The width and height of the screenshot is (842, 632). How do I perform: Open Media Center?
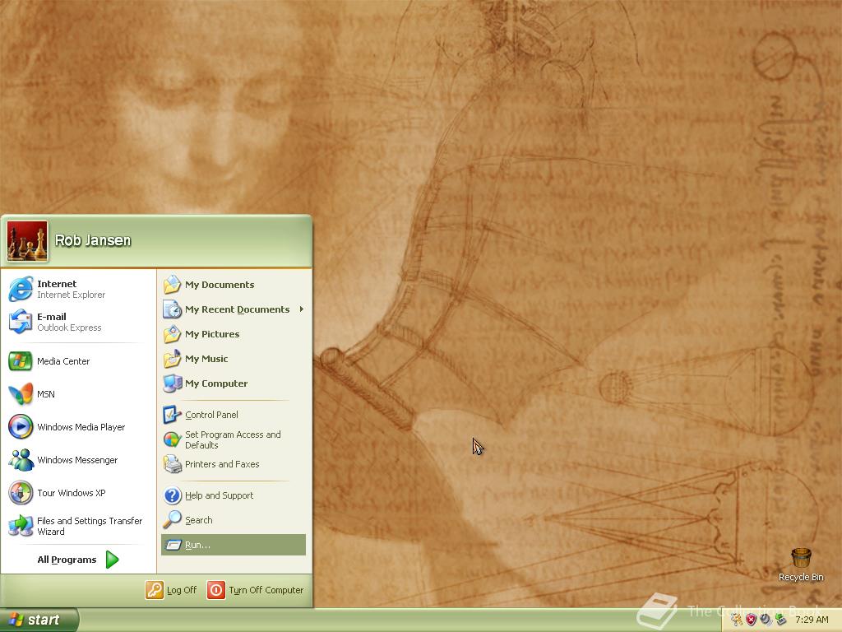(78, 361)
